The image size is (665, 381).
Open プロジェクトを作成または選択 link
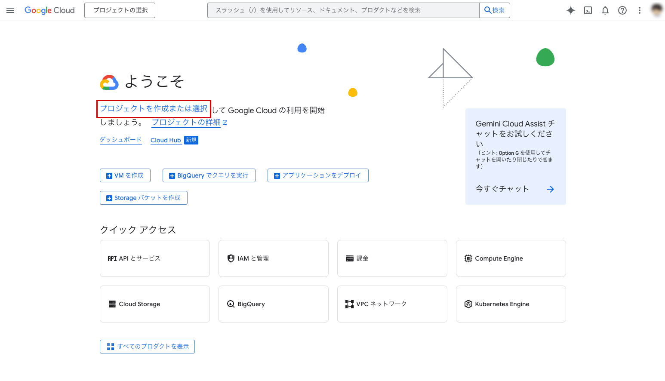tap(154, 109)
